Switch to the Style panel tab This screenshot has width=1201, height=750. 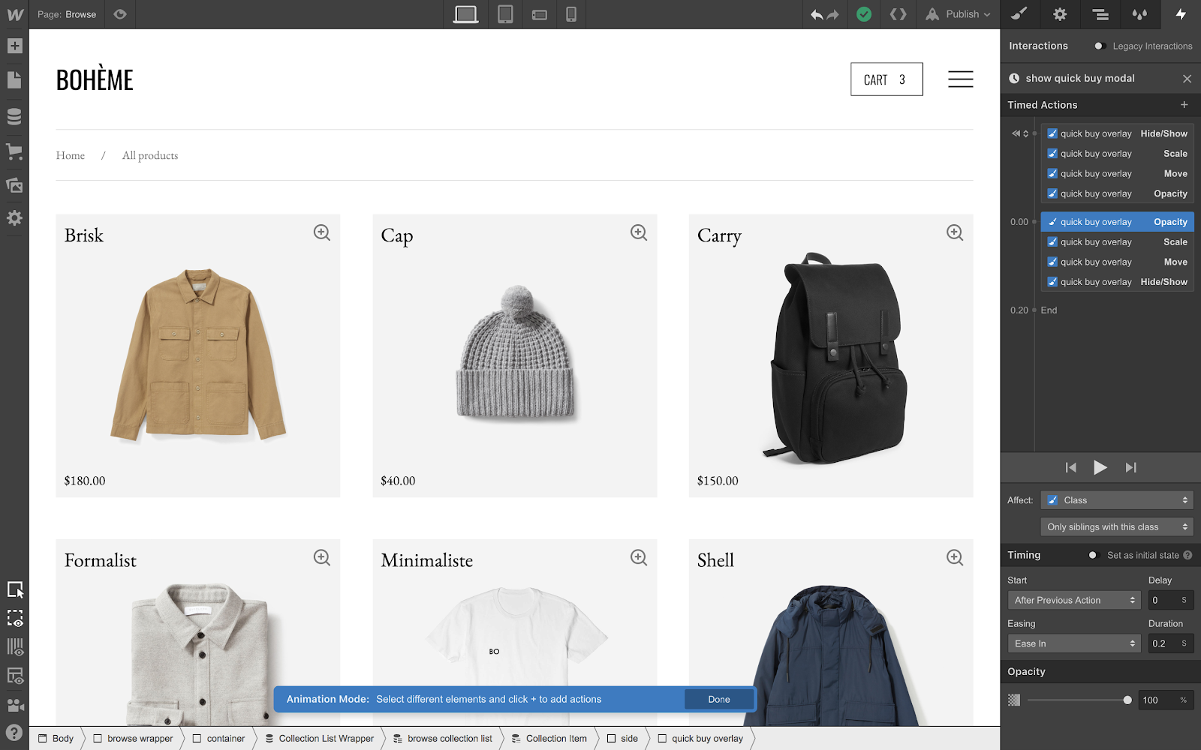[1019, 14]
